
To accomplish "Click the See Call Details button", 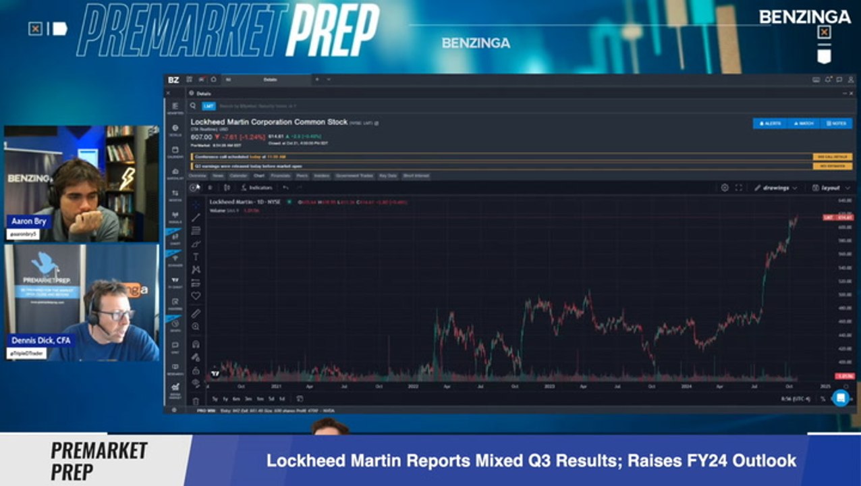I will point(833,157).
